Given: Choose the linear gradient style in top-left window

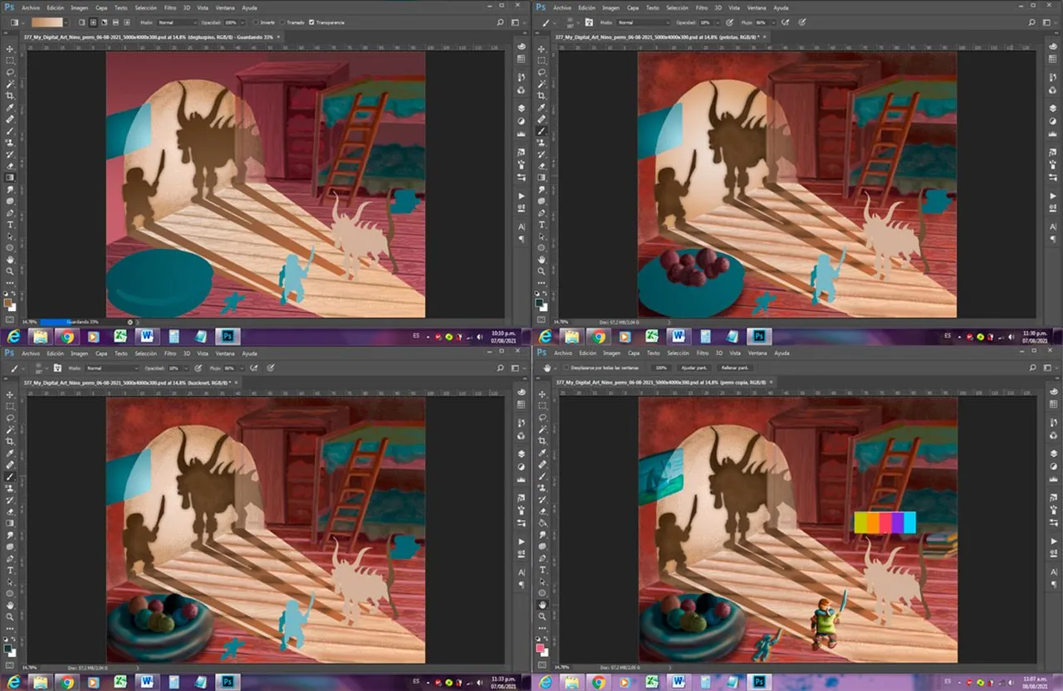Looking at the screenshot, I should click(x=81, y=22).
